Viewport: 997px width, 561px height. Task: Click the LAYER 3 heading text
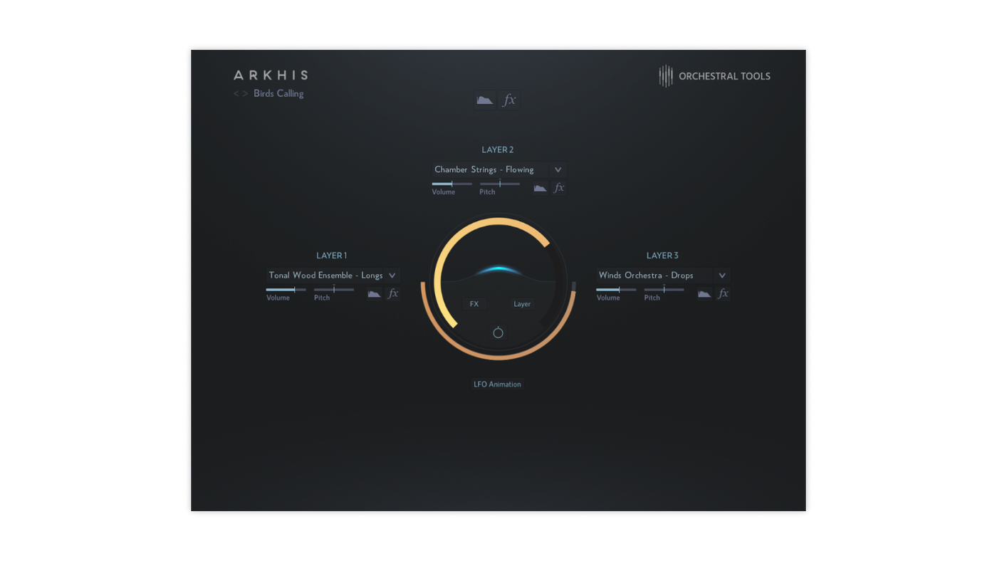pyautogui.click(x=662, y=256)
